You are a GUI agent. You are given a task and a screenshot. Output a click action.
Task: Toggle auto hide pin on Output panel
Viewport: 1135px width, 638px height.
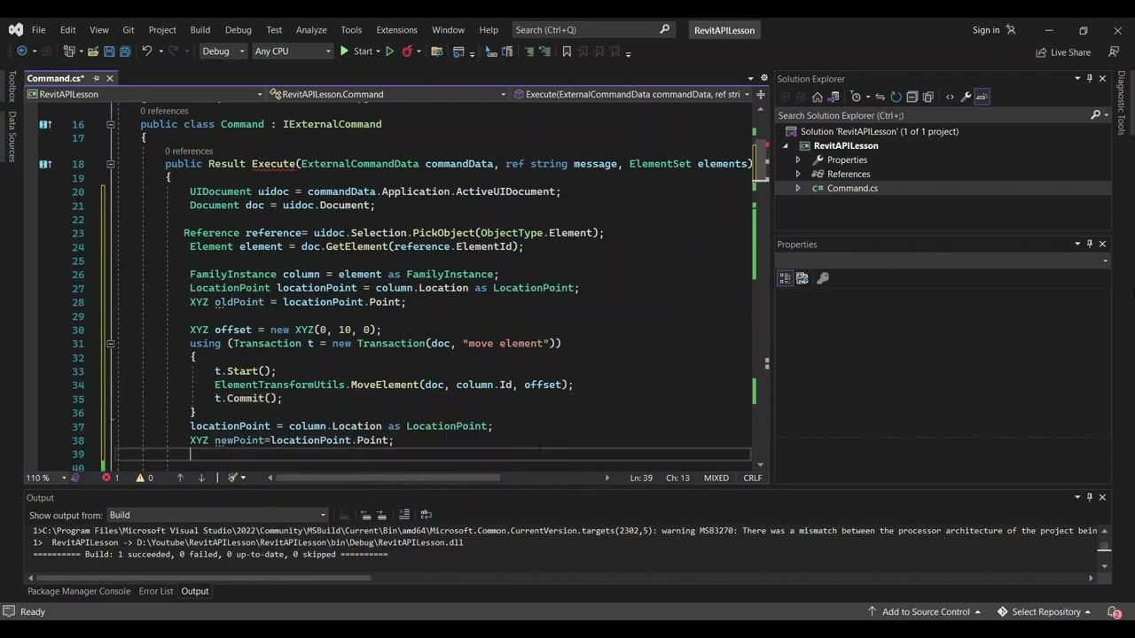pyautogui.click(x=1090, y=497)
